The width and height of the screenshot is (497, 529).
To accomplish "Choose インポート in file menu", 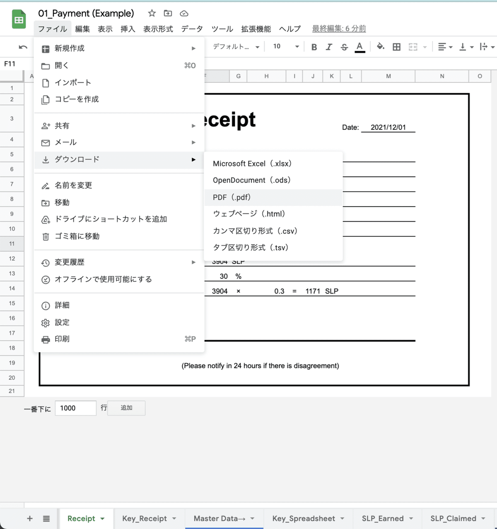I will [119, 82].
